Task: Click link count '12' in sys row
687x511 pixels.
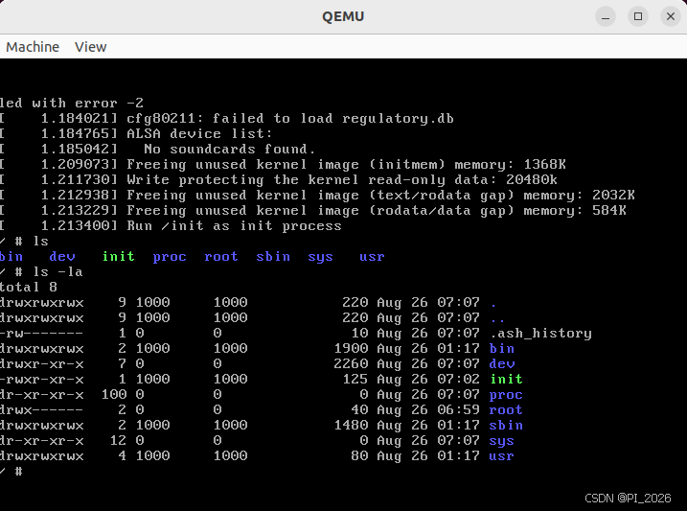Action: point(118,440)
